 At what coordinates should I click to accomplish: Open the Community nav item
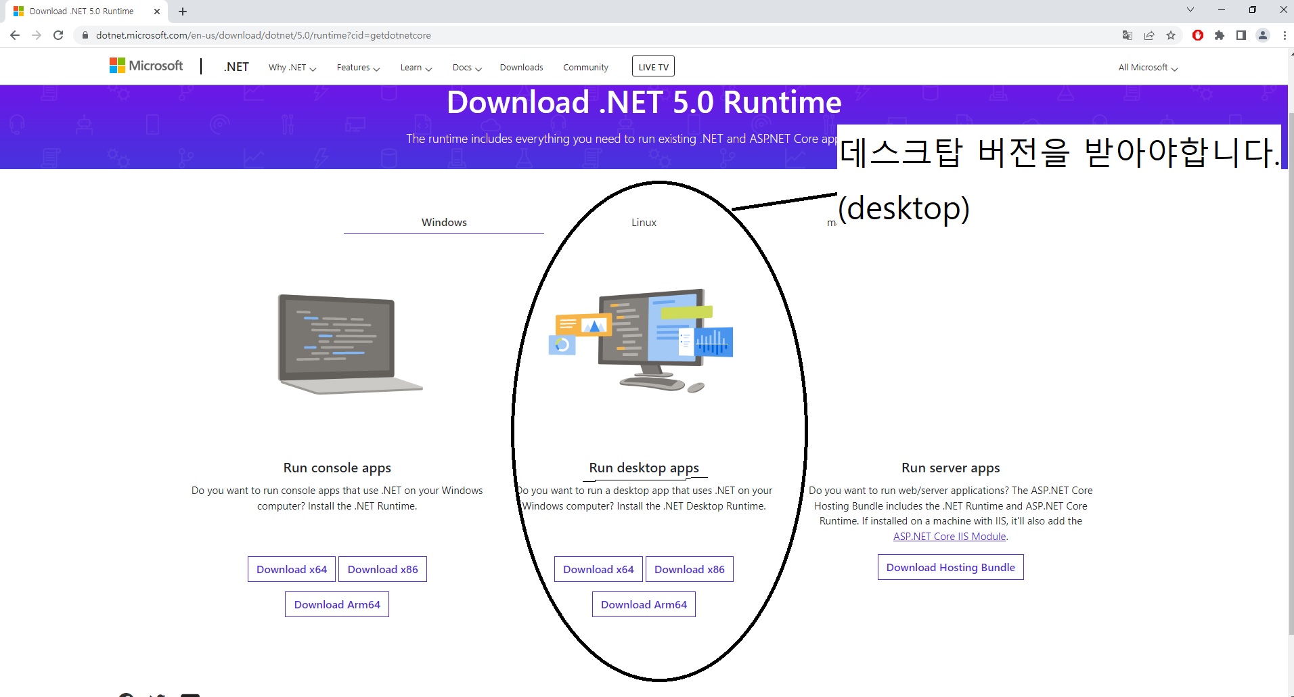pos(585,68)
